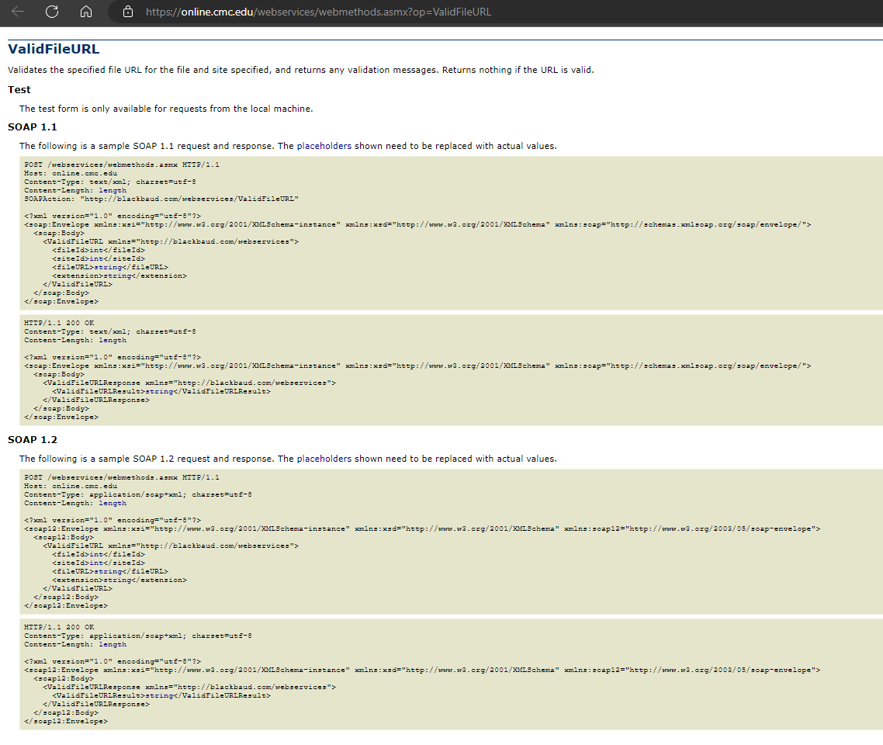Viewport: 883px width, 745px height.
Task: Click the siteId line in the SOAP 1.2 request
Action: (x=99, y=563)
